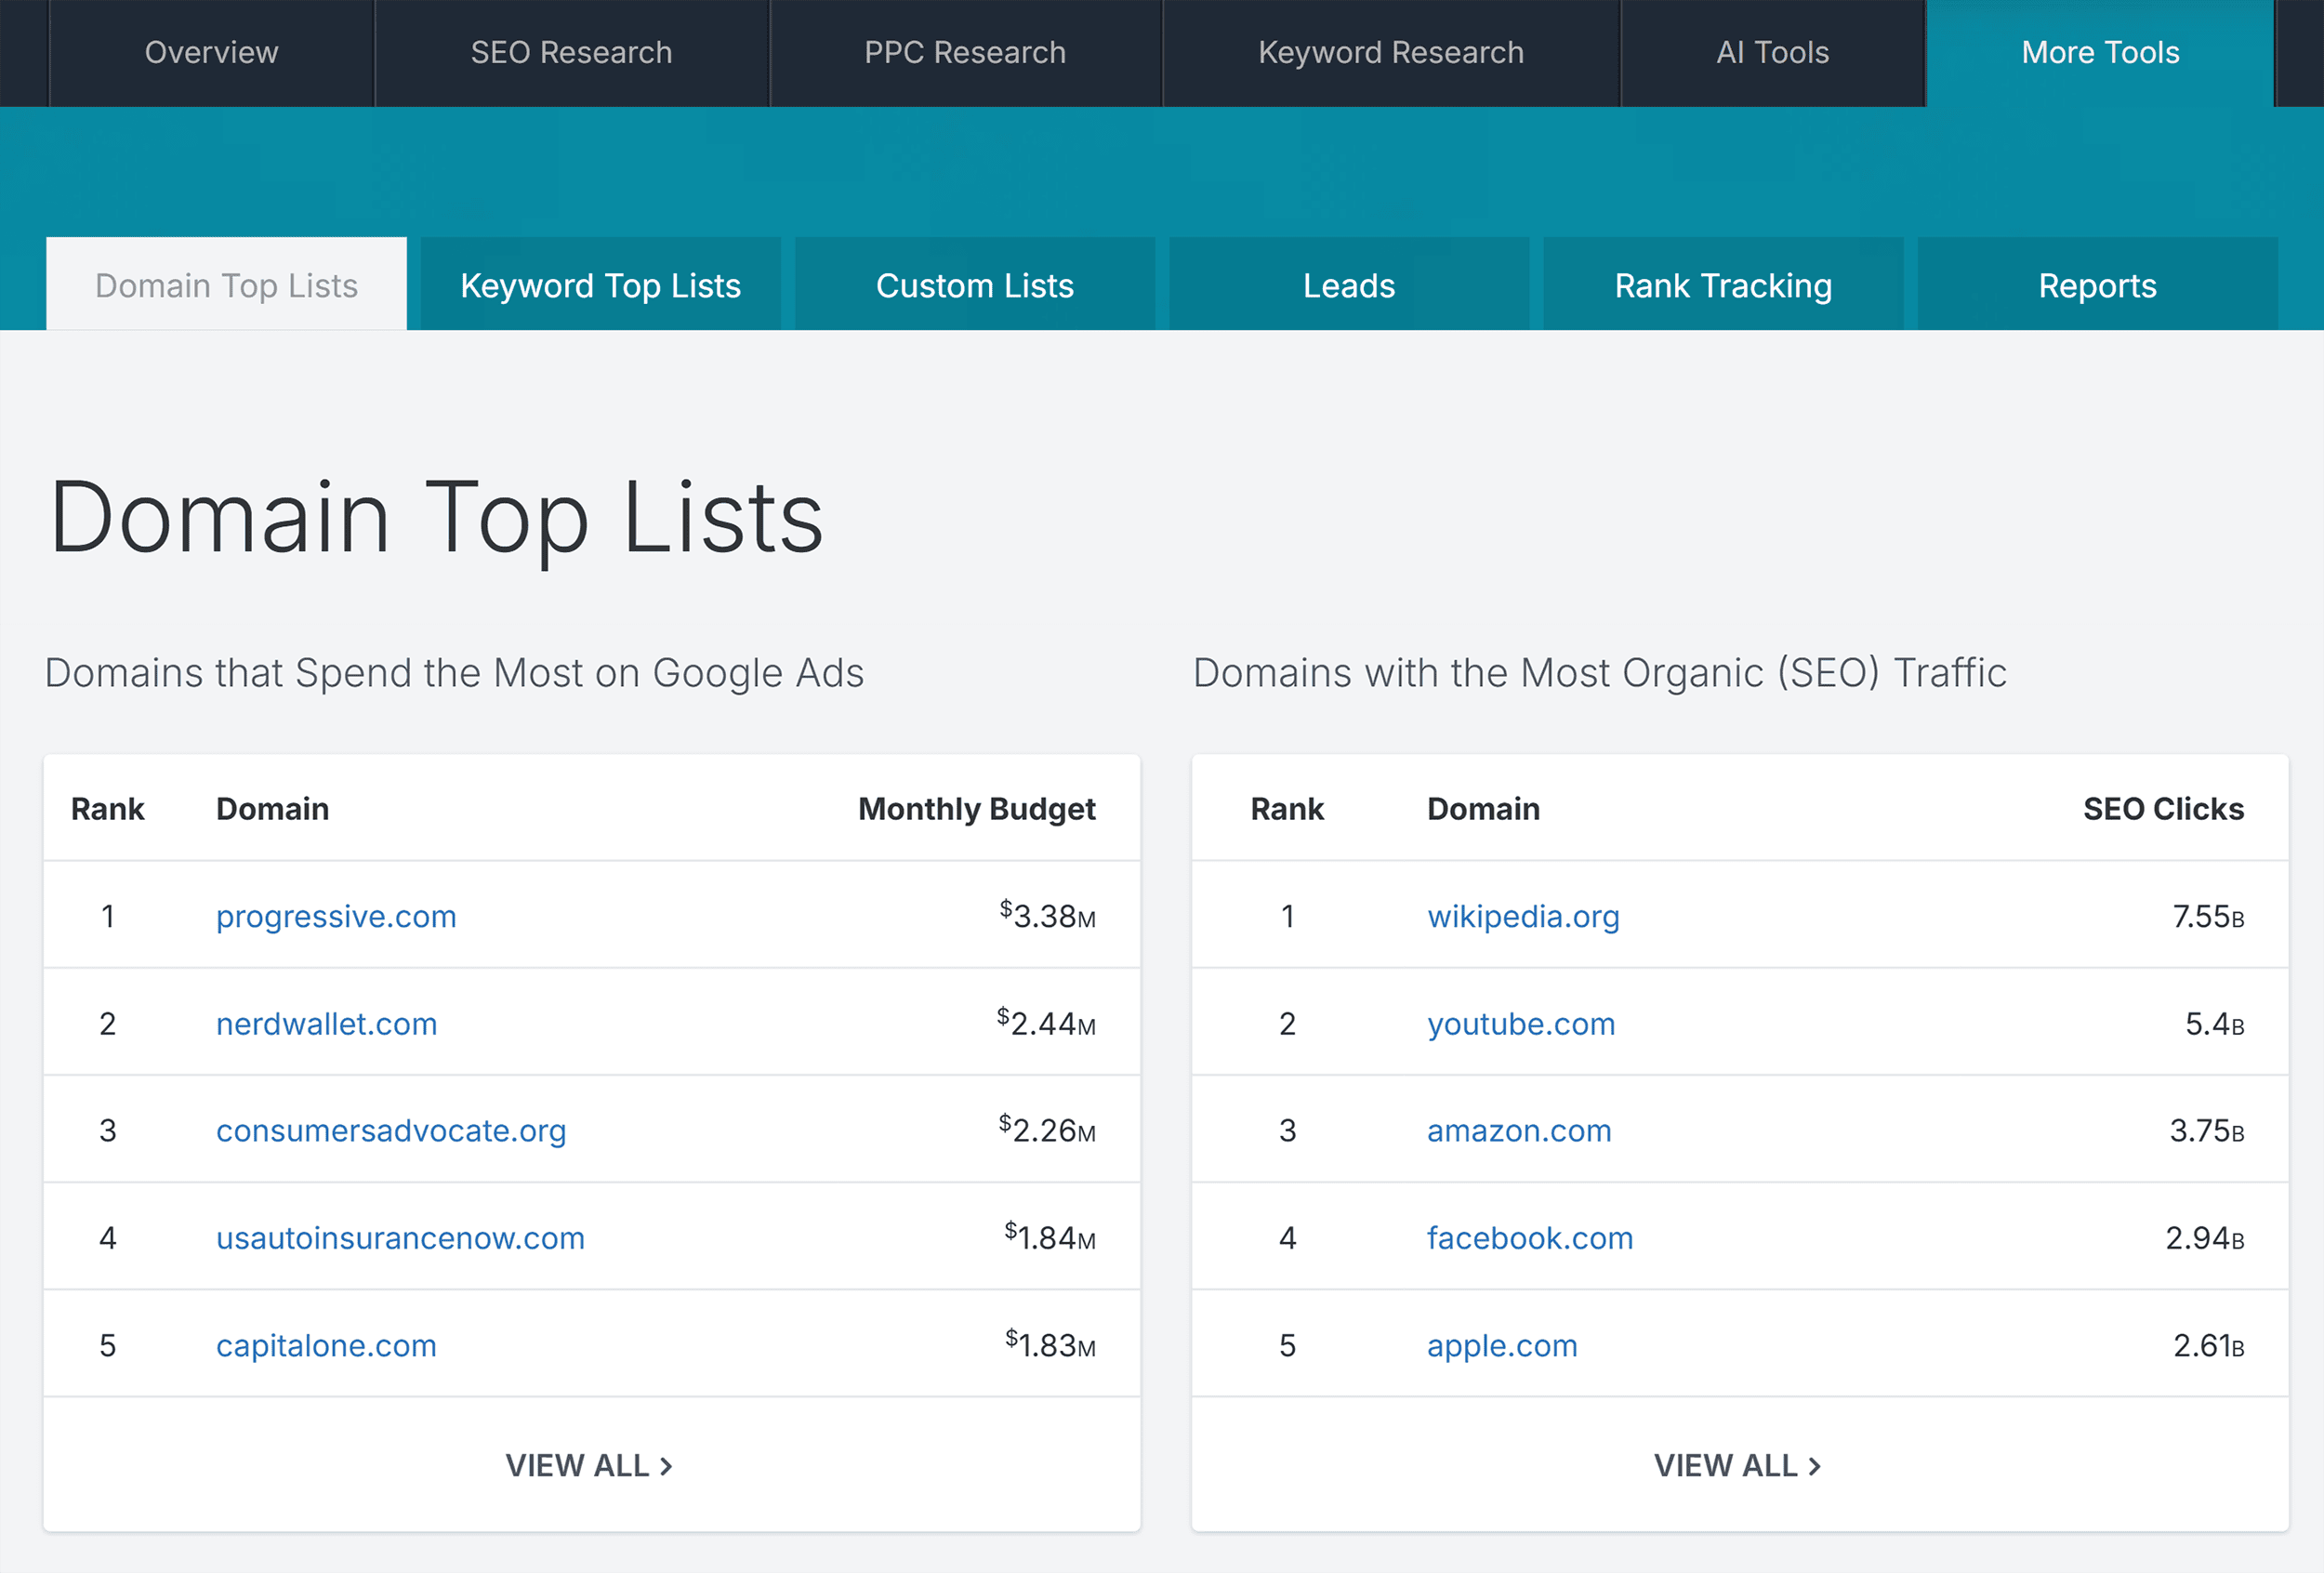This screenshot has width=2324, height=1573.
Task: Click the 3.75B SEO clicks value
Action: click(x=2206, y=1130)
